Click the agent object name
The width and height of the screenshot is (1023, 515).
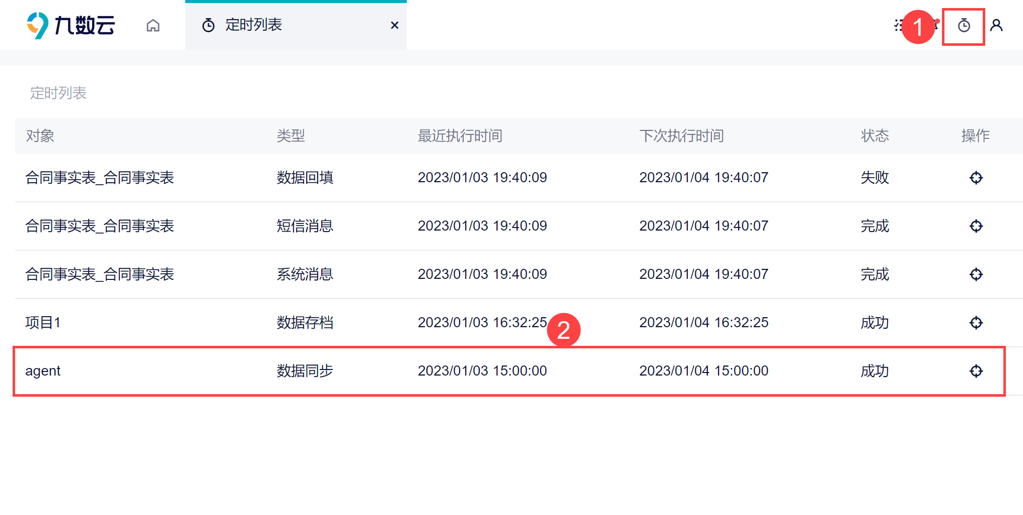tap(43, 371)
